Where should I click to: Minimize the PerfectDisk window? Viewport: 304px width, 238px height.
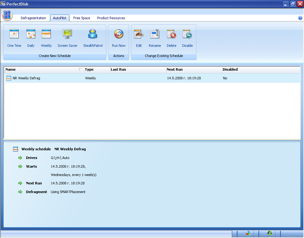point(285,4)
